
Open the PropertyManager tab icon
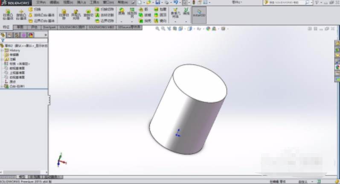10,35
